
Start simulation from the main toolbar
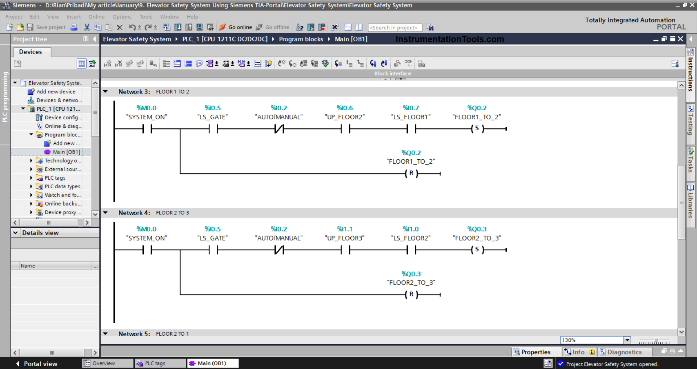(199, 27)
